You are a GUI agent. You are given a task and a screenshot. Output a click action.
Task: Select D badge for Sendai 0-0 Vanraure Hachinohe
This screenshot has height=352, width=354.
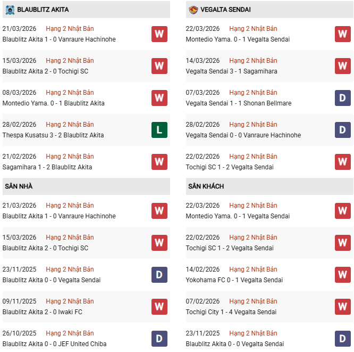pyautogui.click(x=343, y=129)
